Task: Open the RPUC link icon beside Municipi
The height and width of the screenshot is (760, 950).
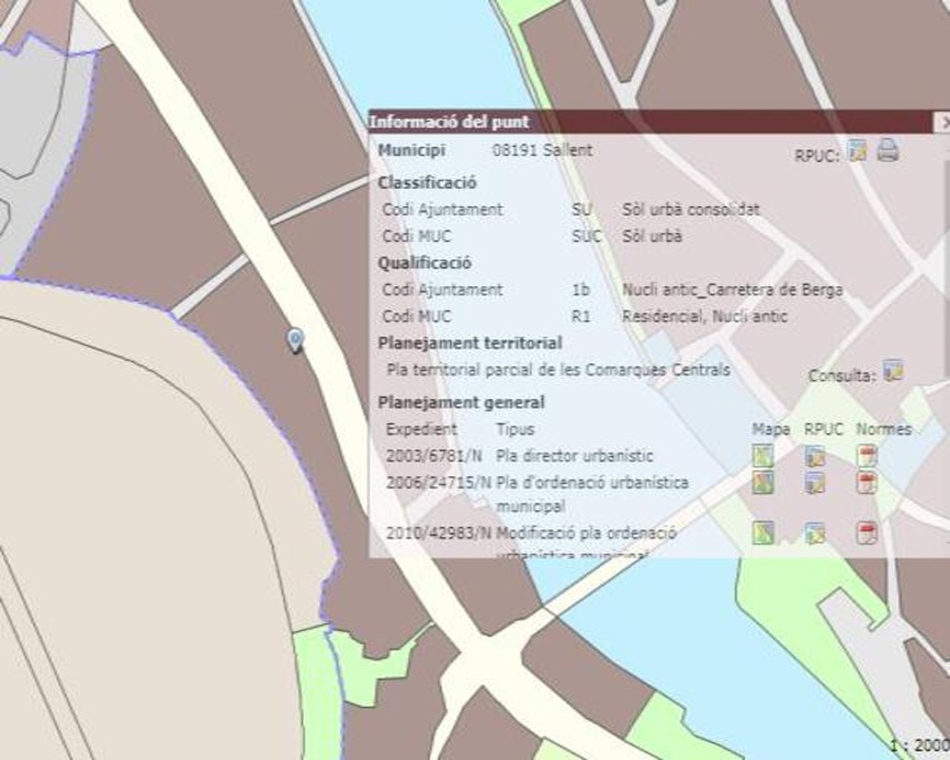Action: click(x=858, y=150)
